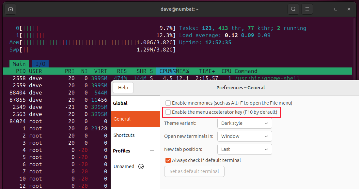Enable the menu accelerator key checkbox

point(168,112)
